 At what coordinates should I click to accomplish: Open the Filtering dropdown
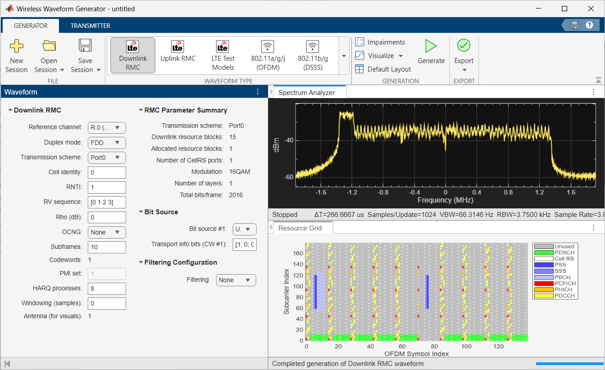(236, 280)
